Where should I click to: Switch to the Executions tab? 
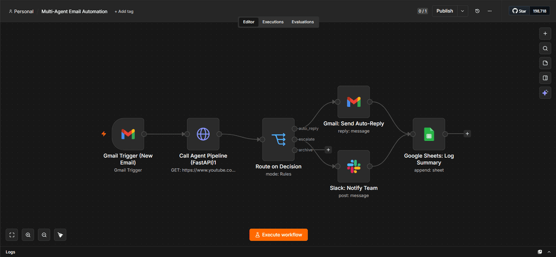(273, 22)
